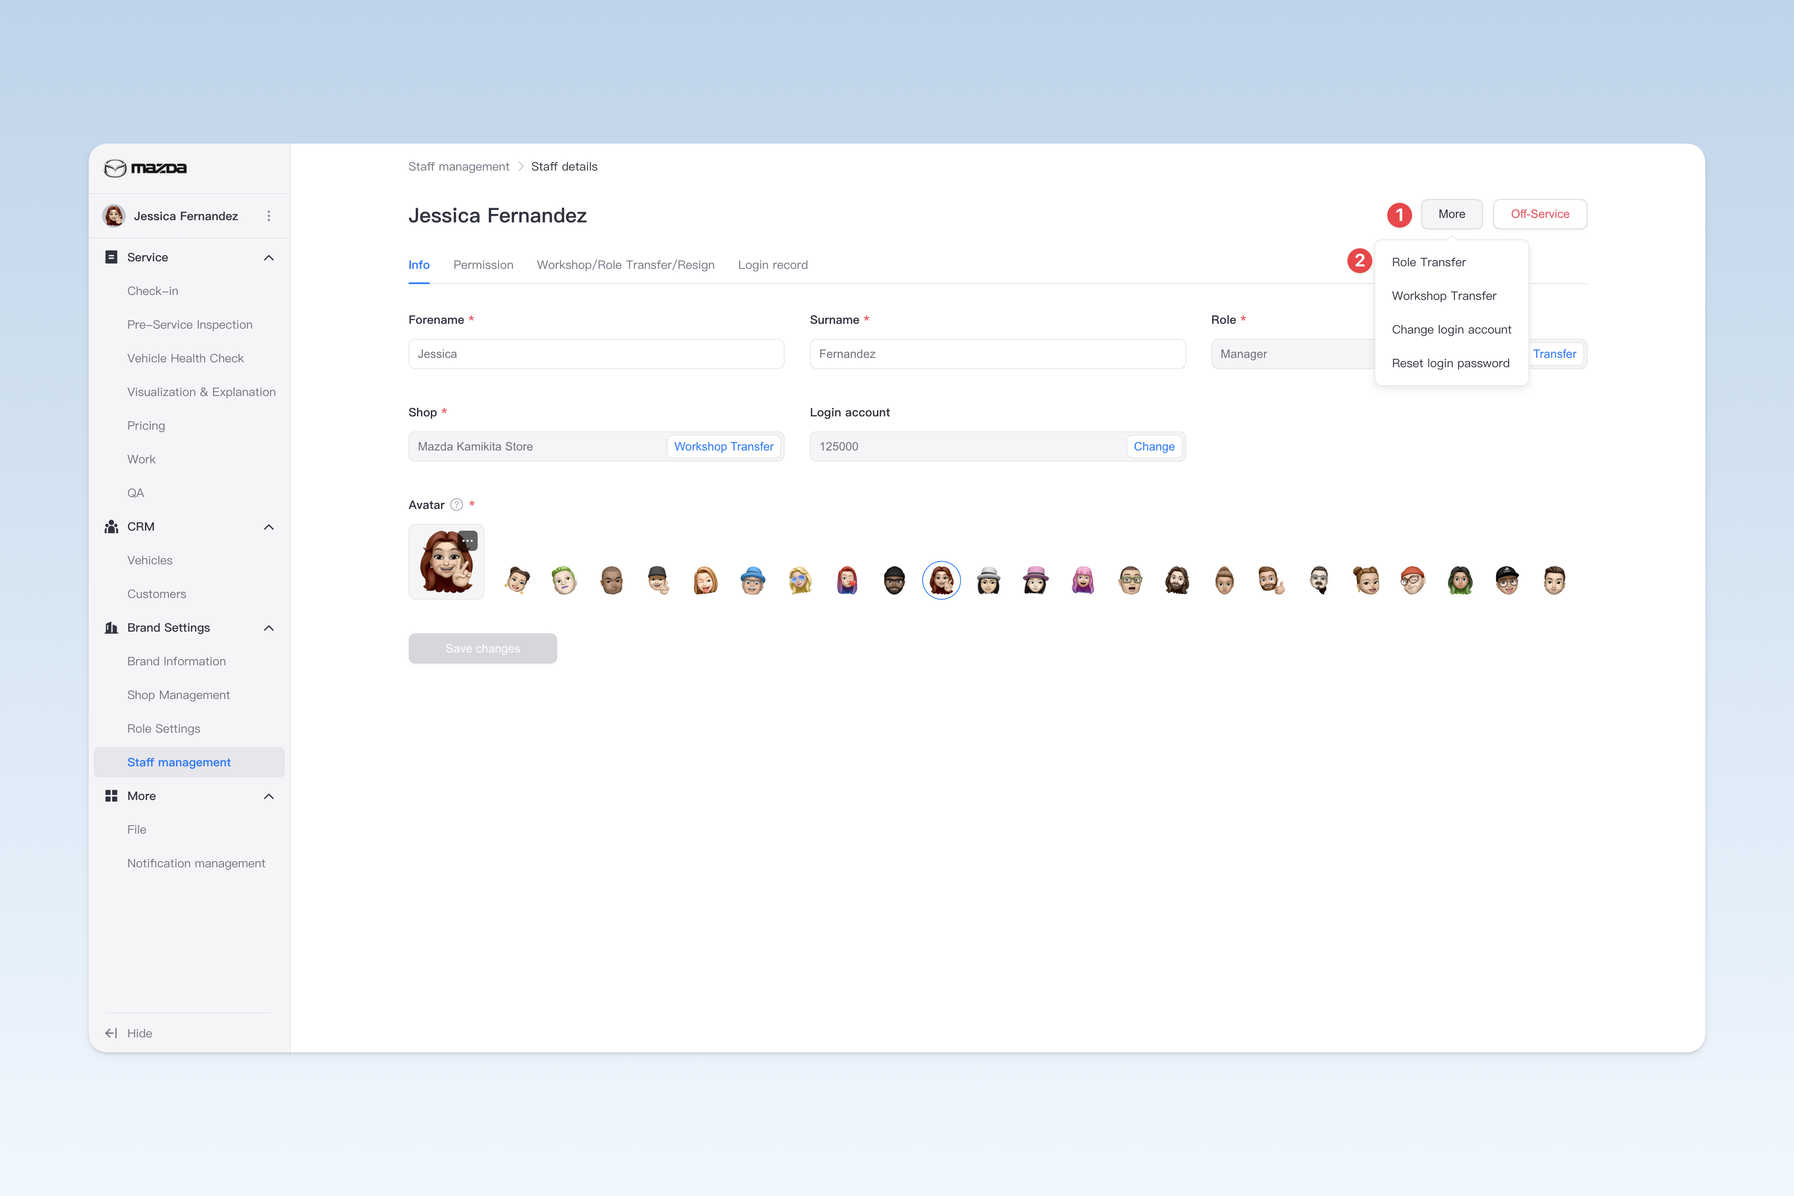1794x1196 pixels.
Task: Click the Off-Service button
Action: (x=1540, y=214)
